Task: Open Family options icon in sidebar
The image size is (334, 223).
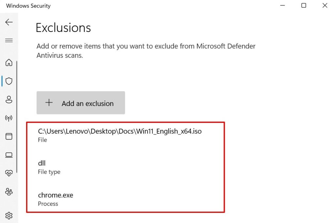Action: pyautogui.click(x=9, y=192)
